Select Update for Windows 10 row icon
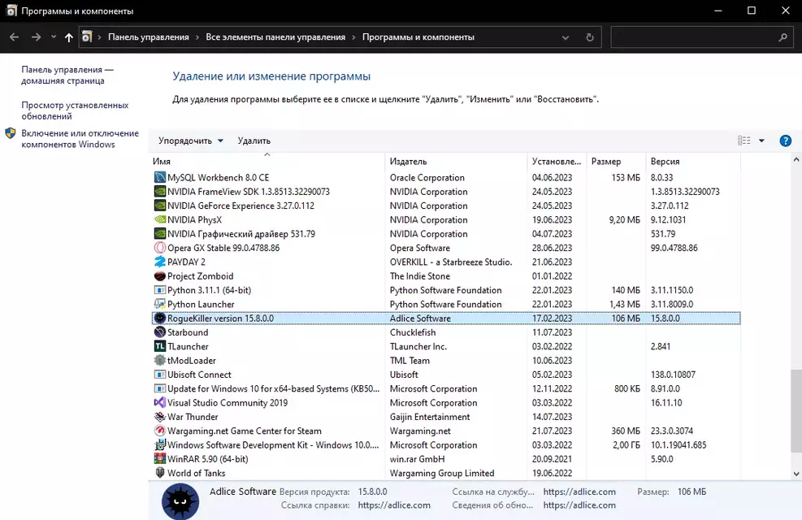Image resolution: width=802 pixels, height=520 pixels. click(159, 388)
